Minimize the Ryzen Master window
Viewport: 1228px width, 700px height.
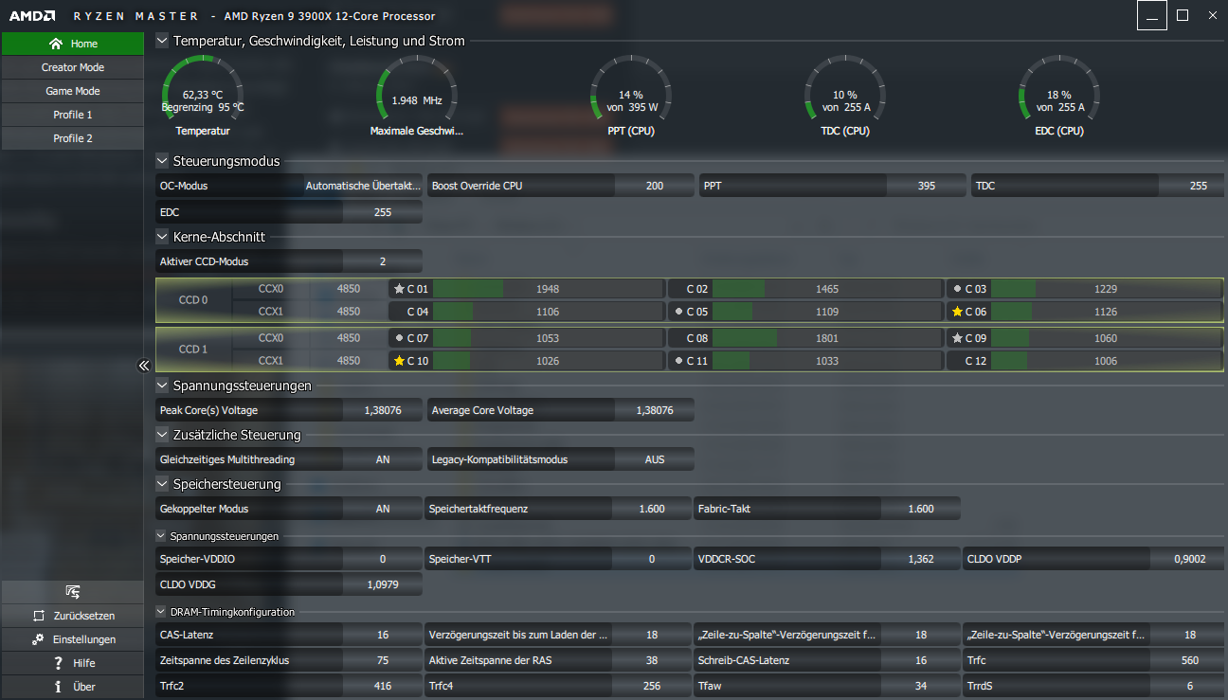click(x=1152, y=15)
